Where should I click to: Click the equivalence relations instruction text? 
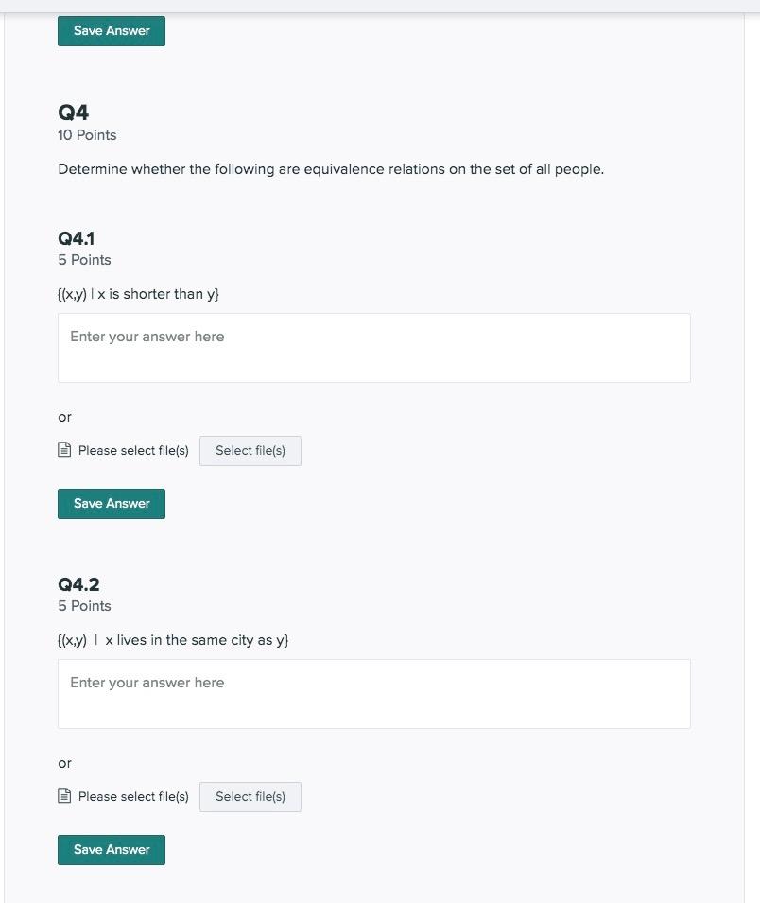point(331,169)
